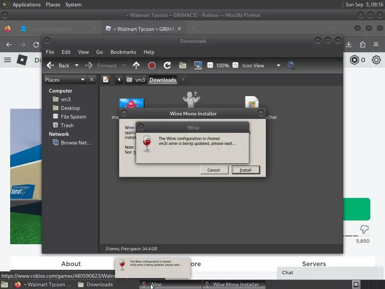Click the path bar left arrow
The image size is (385, 289).
119,80
